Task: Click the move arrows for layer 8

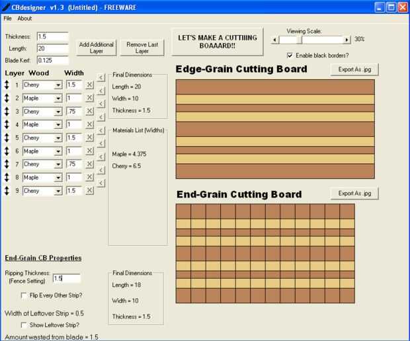Action: (x=7, y=177)
